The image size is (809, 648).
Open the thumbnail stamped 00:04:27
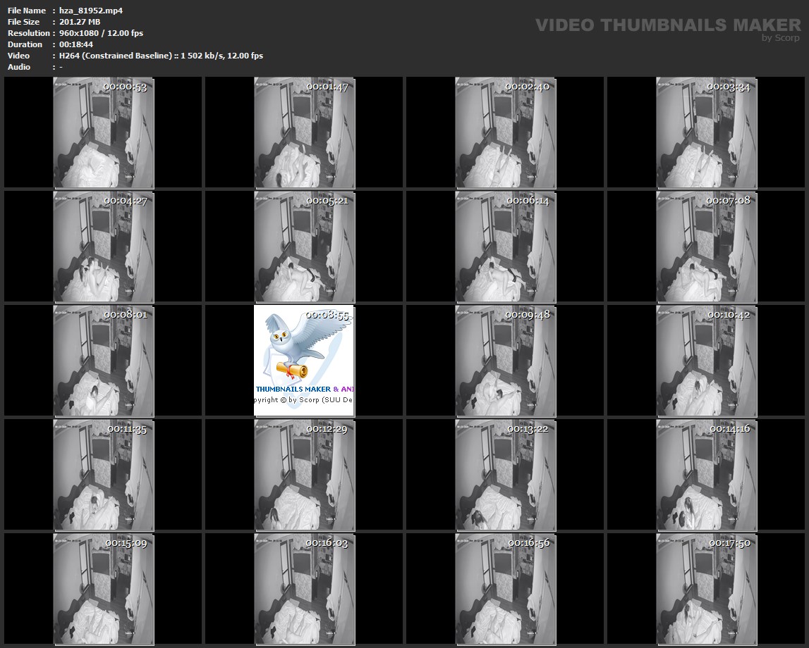pos(103,247)
